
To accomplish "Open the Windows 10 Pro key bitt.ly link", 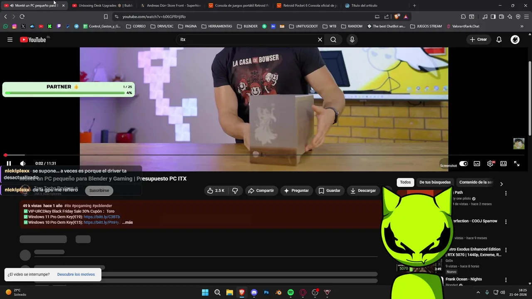I will pos(102,223).
